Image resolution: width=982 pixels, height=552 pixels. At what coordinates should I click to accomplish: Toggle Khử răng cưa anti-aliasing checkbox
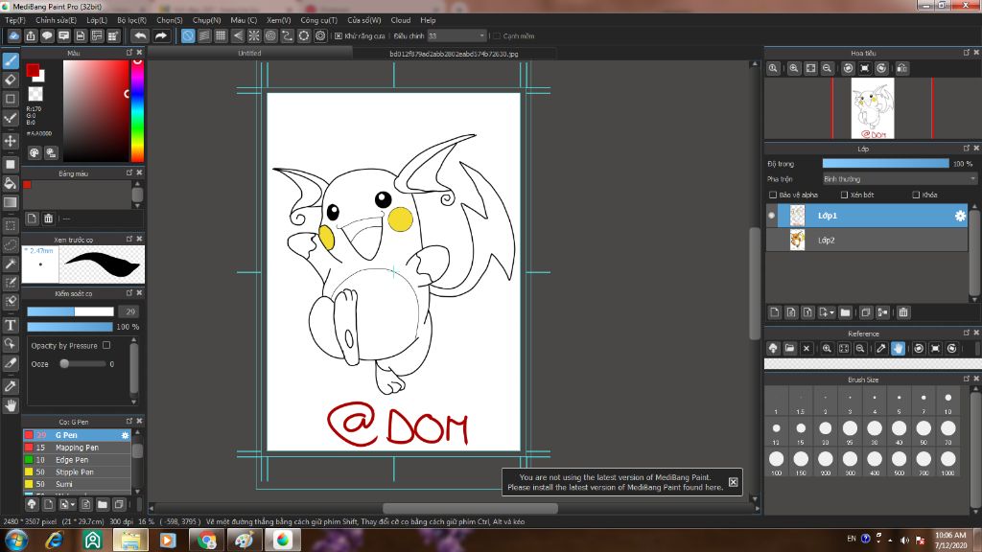(x=339, y=36)
